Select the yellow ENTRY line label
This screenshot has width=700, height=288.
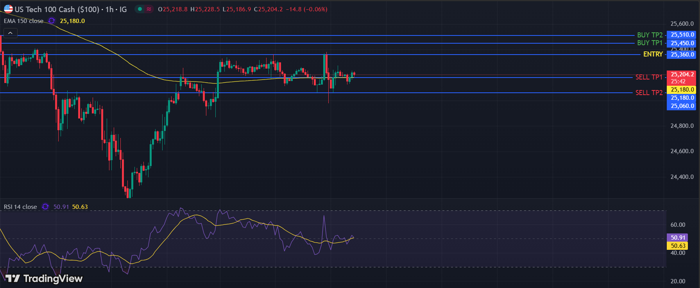point(653,54)
